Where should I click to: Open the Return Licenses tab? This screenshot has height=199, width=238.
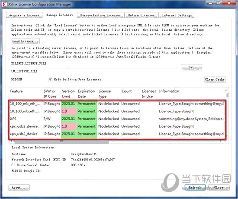(x=142, y=15)
